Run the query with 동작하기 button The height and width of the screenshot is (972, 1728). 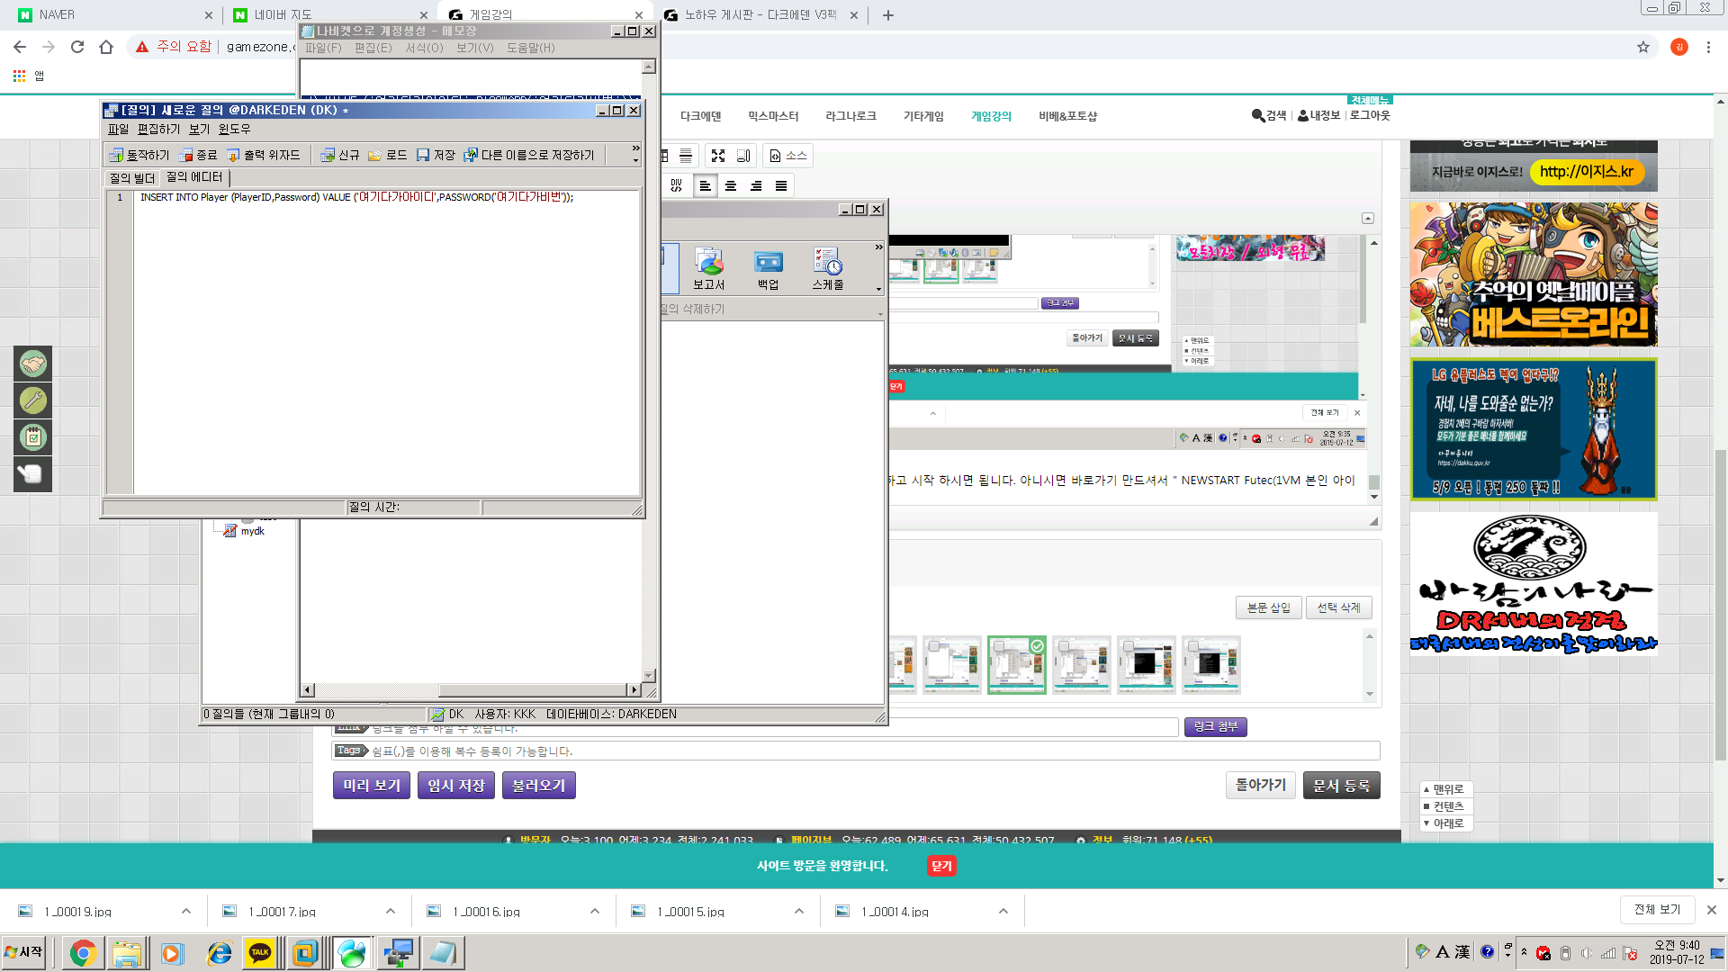click(139, 155)
